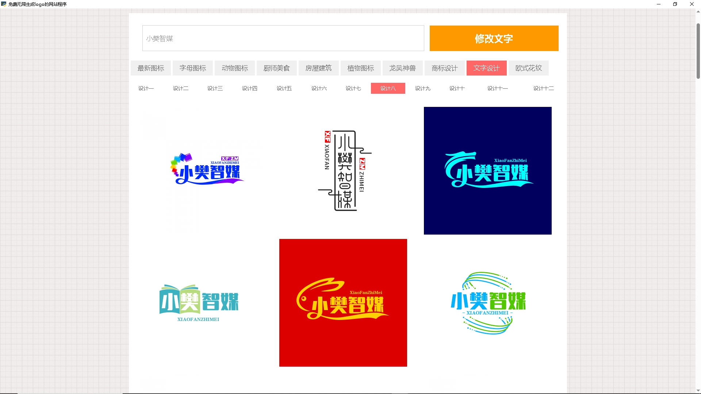Click the orange 修改文字 button
Image resolution: width=701 pixels, height=394 pixels.
[494, 38]
